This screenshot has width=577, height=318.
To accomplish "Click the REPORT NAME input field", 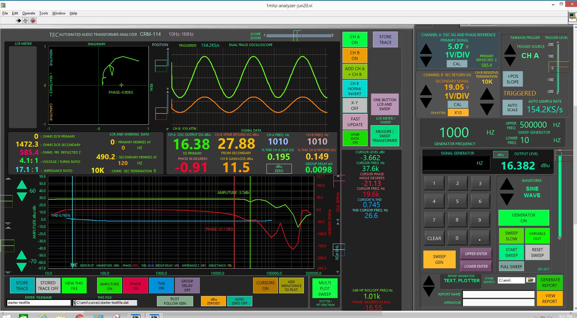I will pos(498,294).
